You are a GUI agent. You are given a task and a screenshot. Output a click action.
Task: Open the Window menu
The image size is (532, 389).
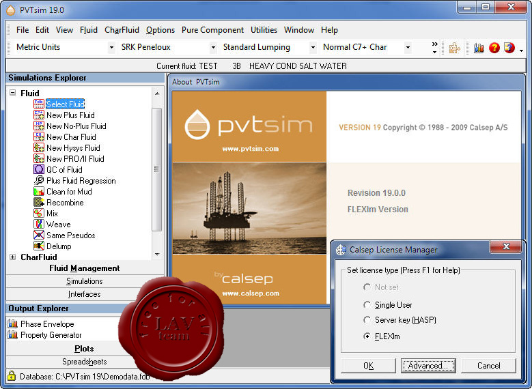[299, 30]
